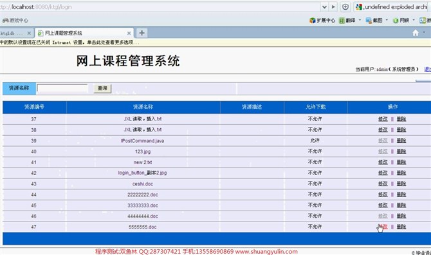Open a new browser tab with plus button
This screenshot has height=255, width=431.
pos(142,33)
